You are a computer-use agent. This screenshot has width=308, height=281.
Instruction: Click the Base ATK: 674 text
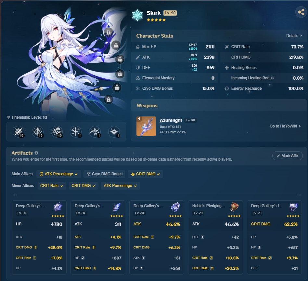click(171, 127)
